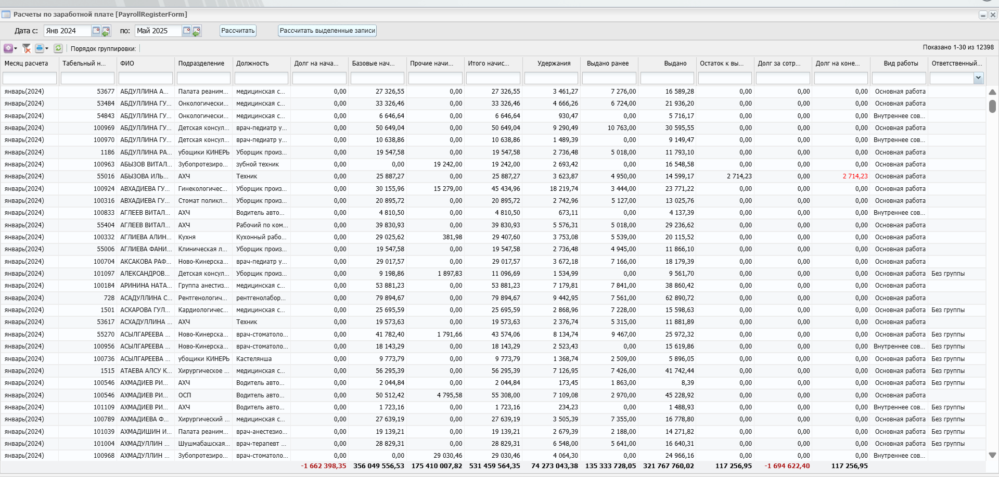Click the total 531 459 564,35 in the footer
Screen dimensions: 999x477
click(x=494, y=466)
